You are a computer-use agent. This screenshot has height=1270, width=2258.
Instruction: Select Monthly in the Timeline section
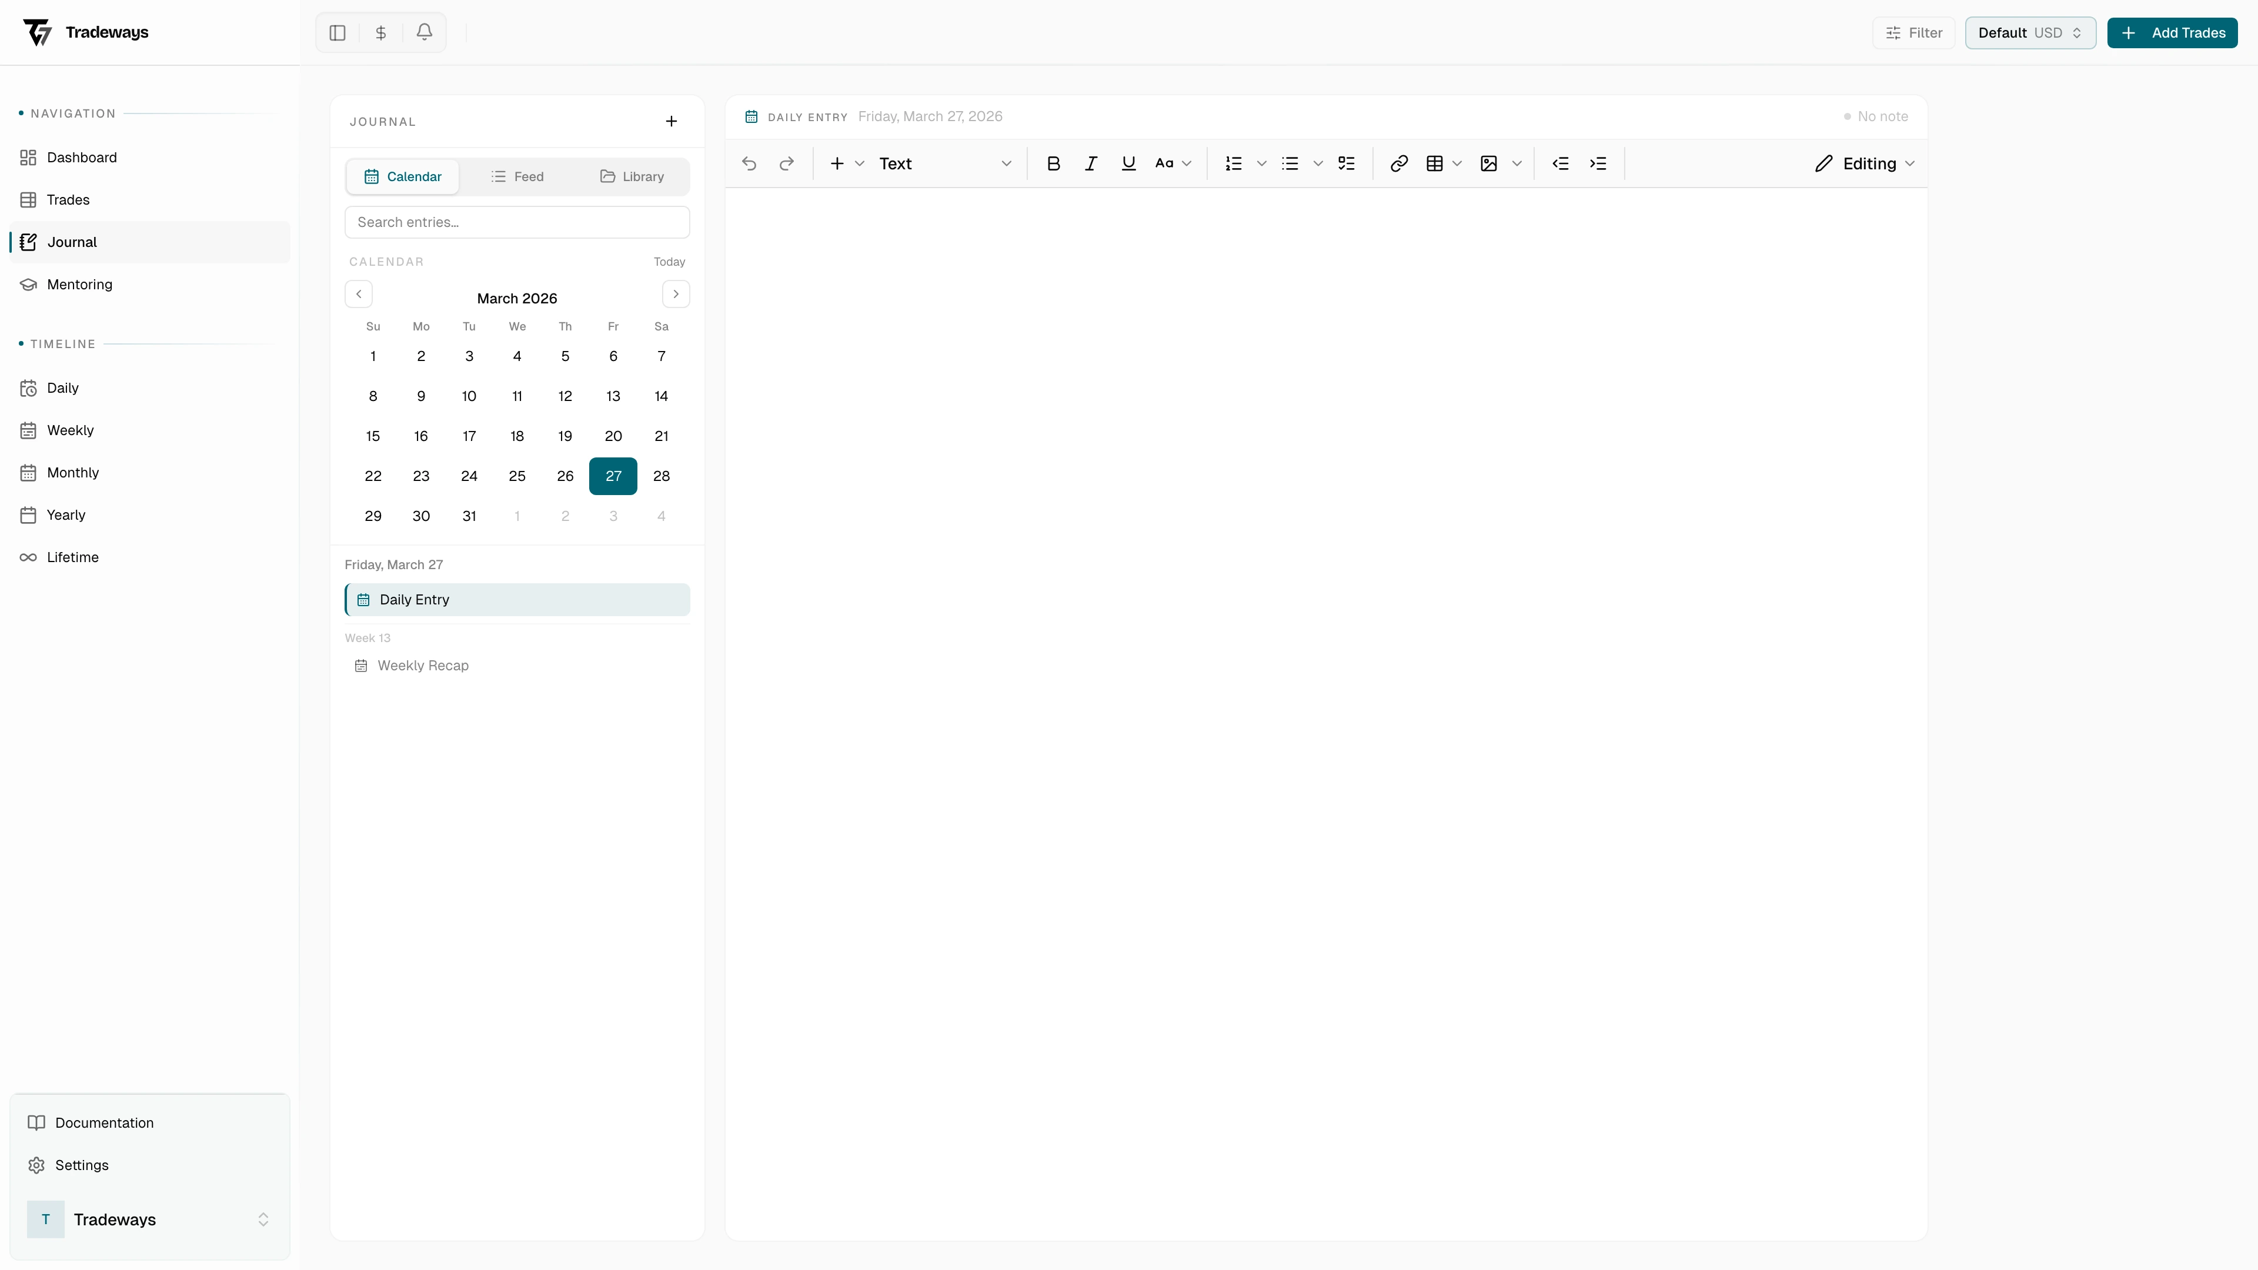tap(73, 472)
